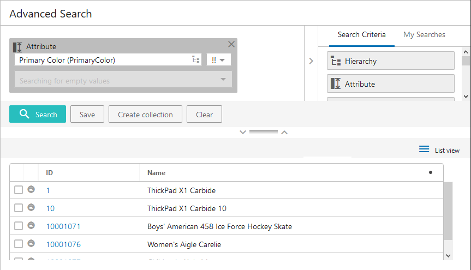This screenshot has height=270, width=471.
Task: Click the hierarchy picker icon in attribute field
Action: (x=195, y=60)
